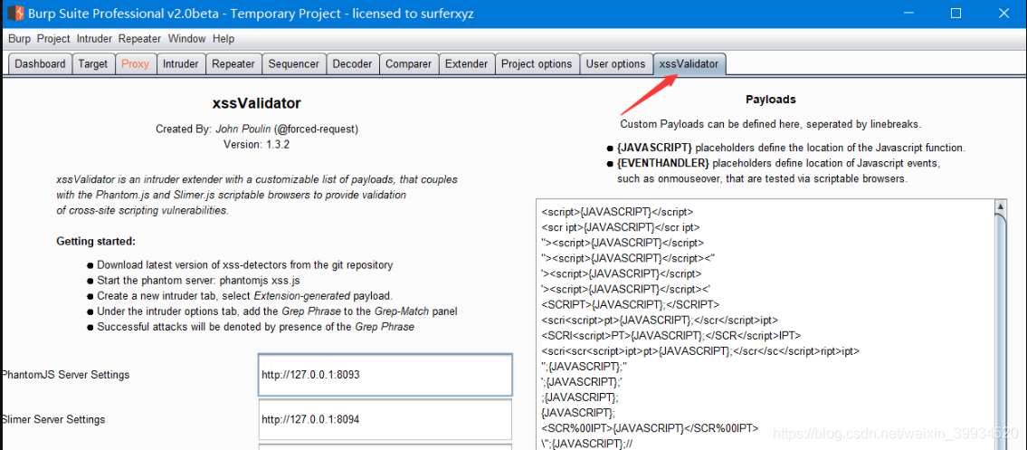This screenshot has height=450, width=1027.
Task: Maximize the Burp Suite window
Action: tap(956, 13)
